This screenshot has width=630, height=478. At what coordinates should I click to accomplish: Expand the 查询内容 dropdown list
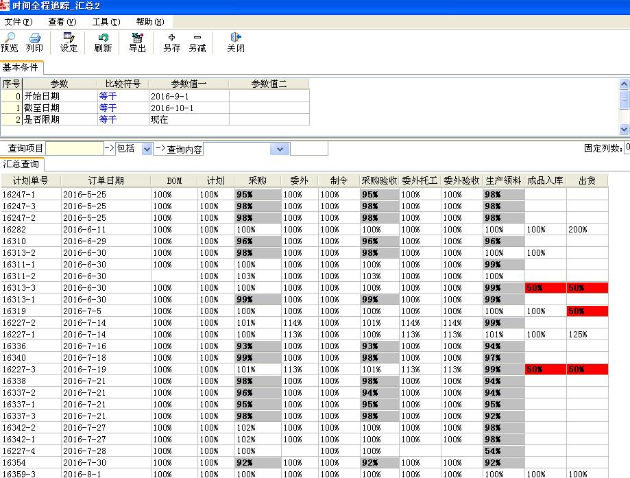280,149
